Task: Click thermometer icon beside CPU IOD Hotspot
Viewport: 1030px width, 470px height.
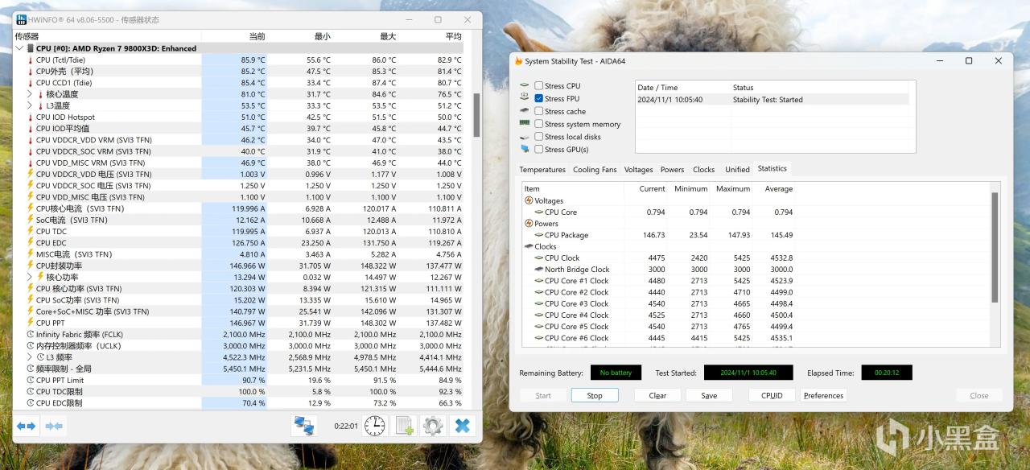Action: 31,117
